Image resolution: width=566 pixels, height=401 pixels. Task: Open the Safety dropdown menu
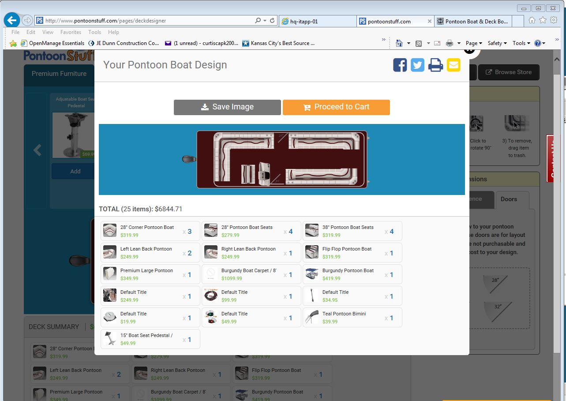coord(497,43)
